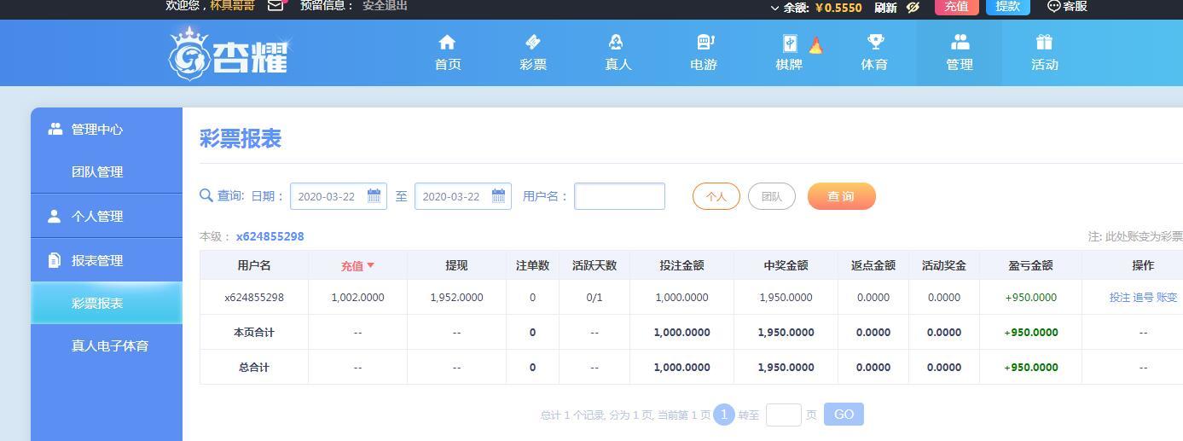
Task: Open 客服 chat icon
Action: [x=1054, y=6]
